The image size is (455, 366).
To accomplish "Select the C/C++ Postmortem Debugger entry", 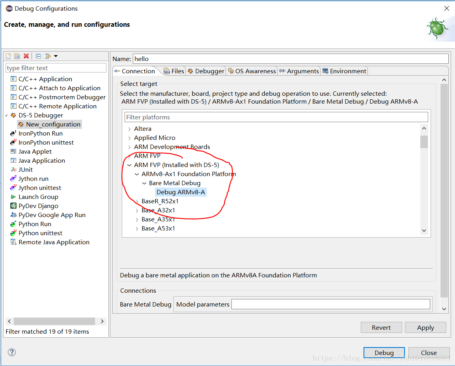I will click(x=62, y=97).
